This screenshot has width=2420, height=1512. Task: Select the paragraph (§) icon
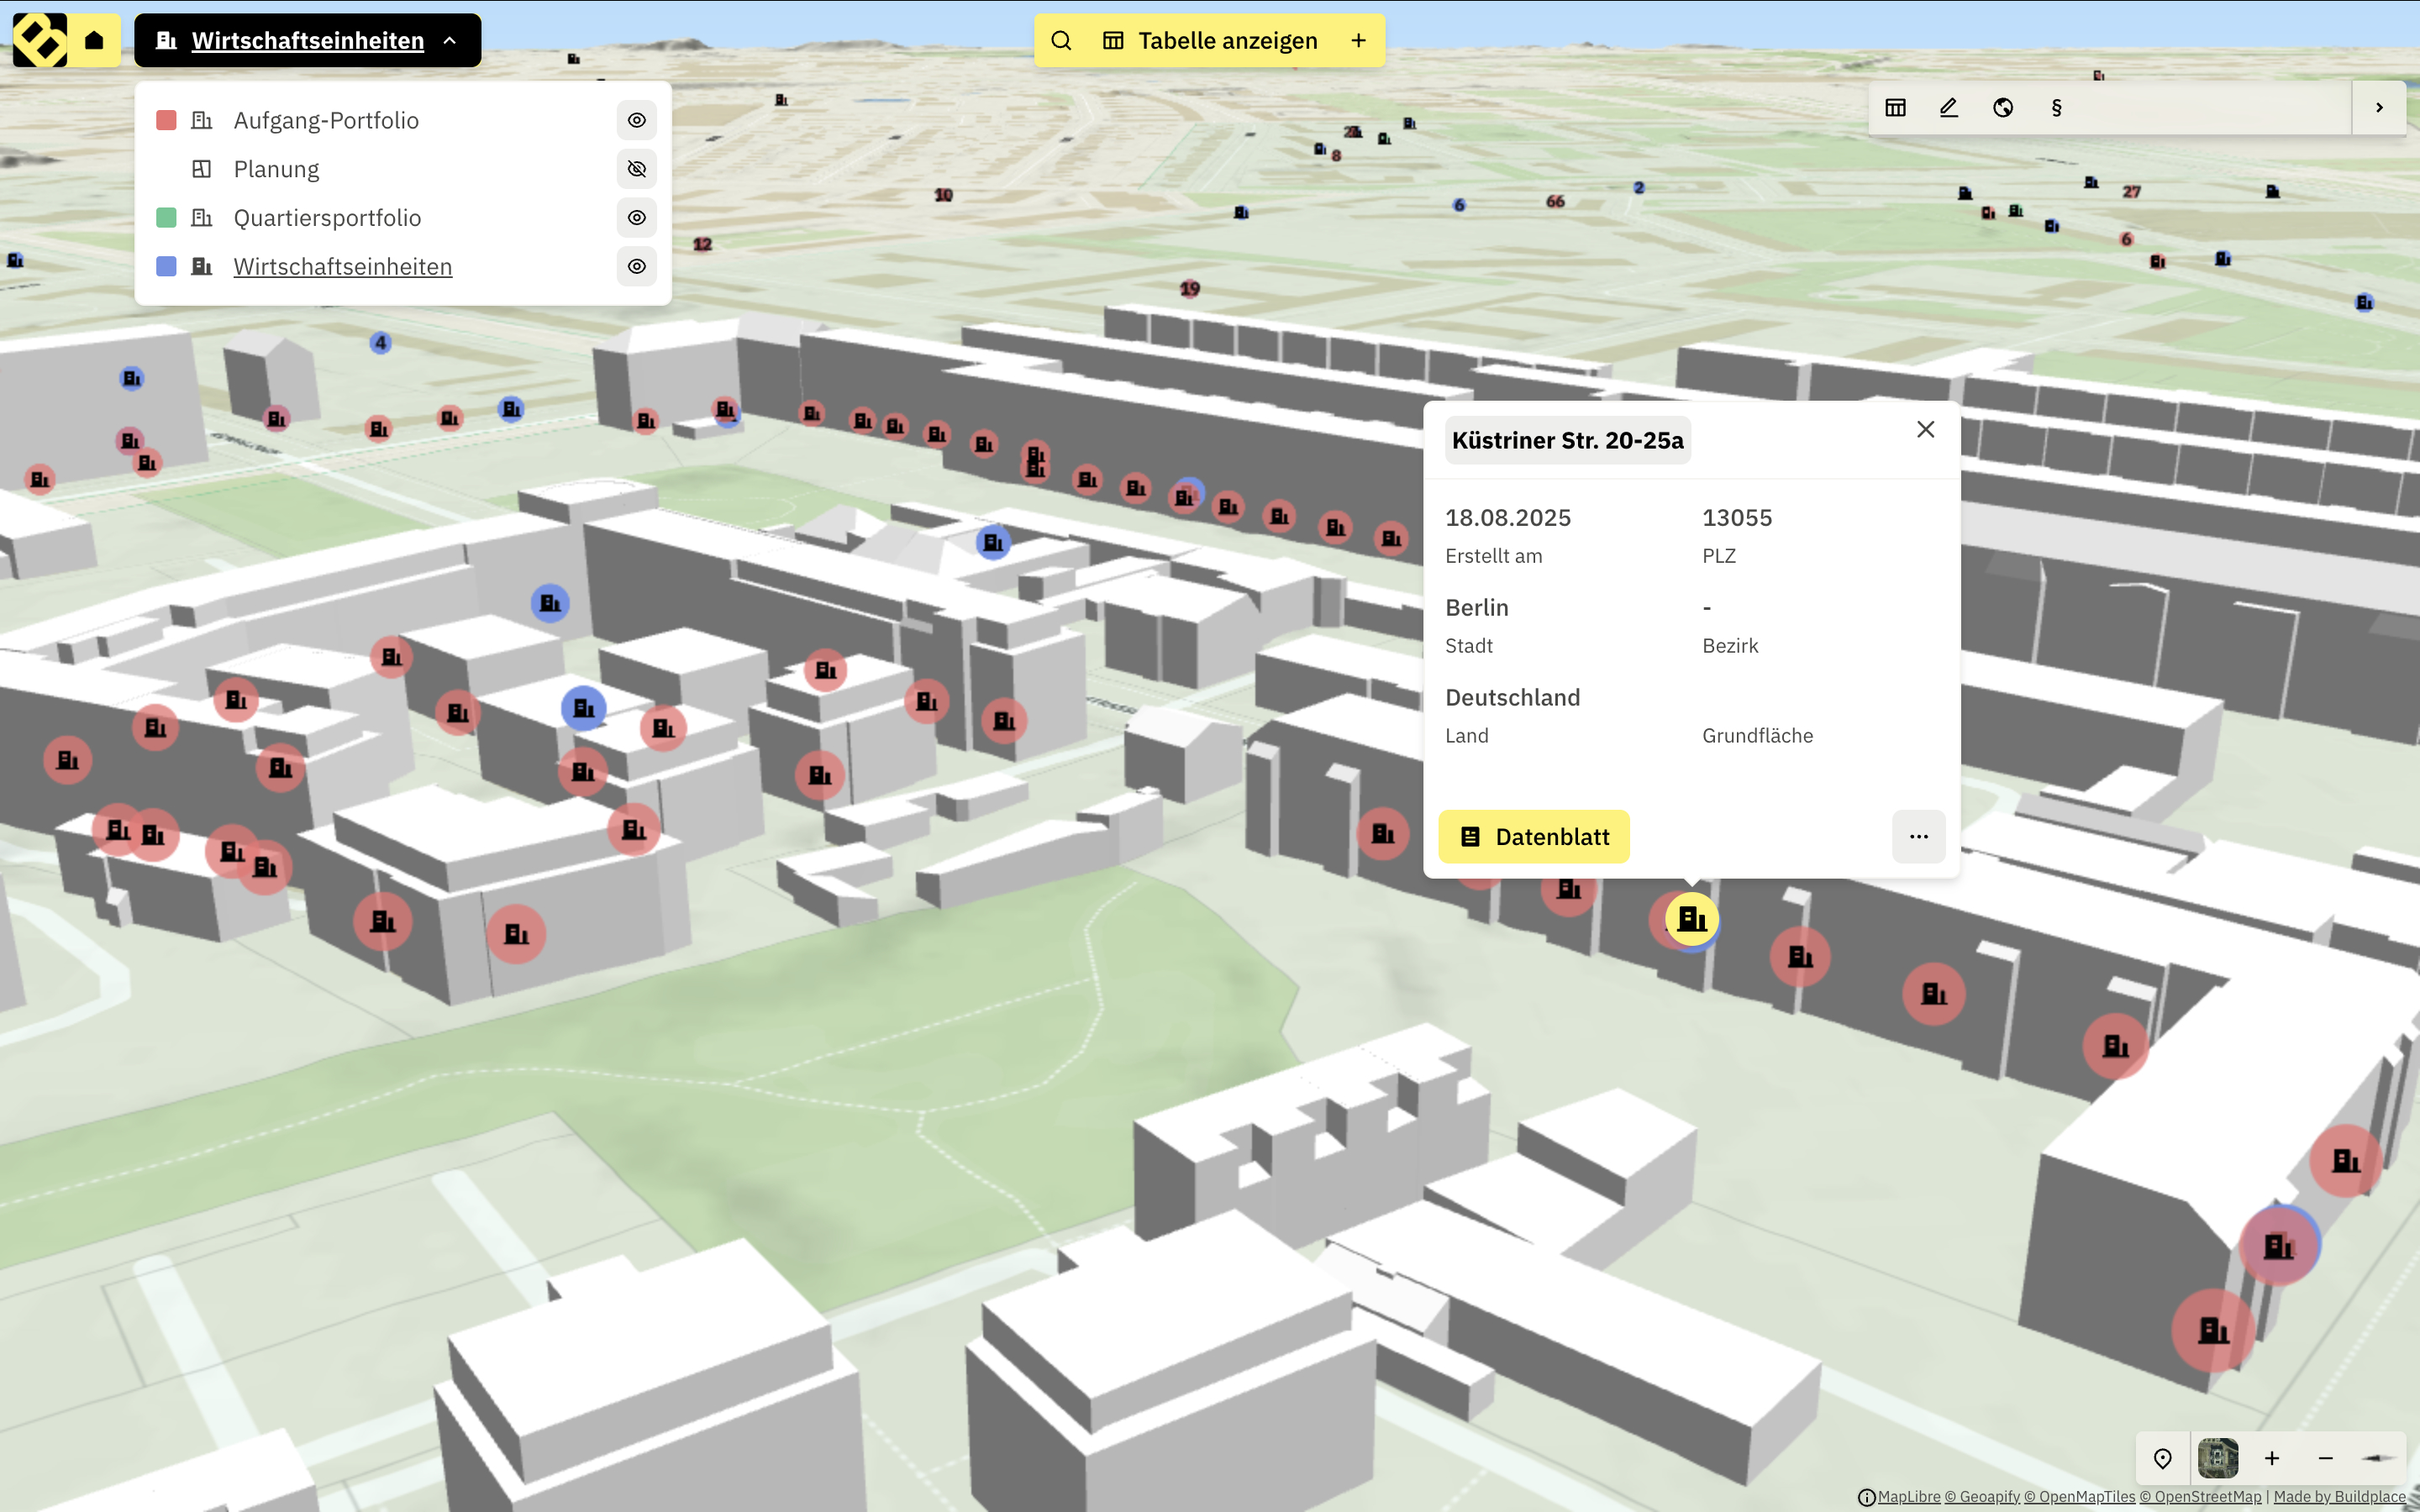[2056, 107]
